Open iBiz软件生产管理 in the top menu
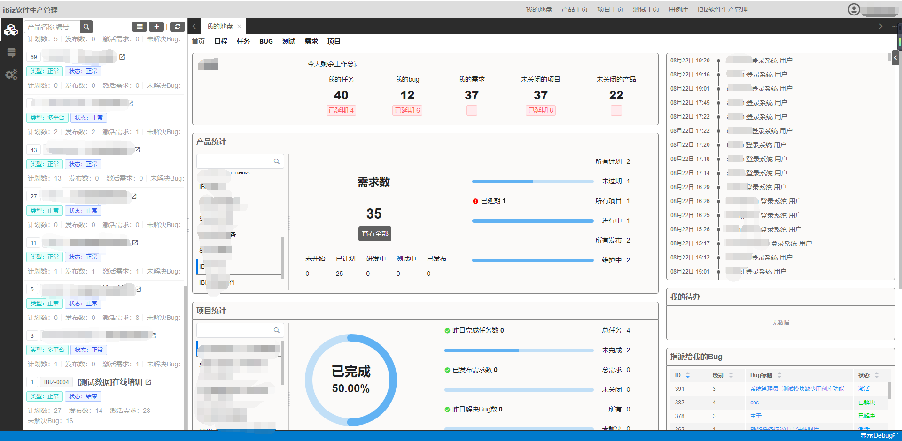 (x=723, y=9)
